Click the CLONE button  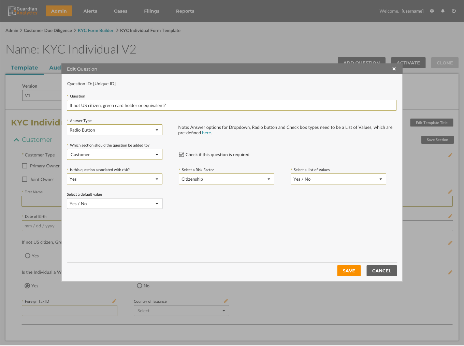tap(445, 63)
